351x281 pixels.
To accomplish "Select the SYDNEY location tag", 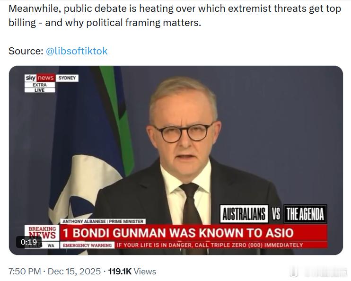I will point(67,78).
